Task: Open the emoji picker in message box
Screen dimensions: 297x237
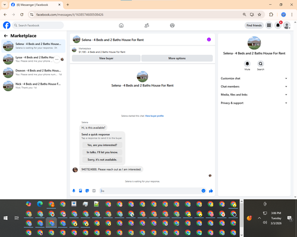Action: (x=203, y=191)
